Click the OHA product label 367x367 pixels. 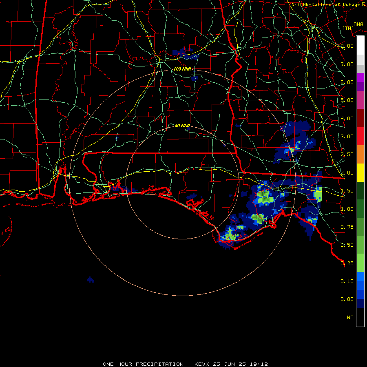(358, 24)
